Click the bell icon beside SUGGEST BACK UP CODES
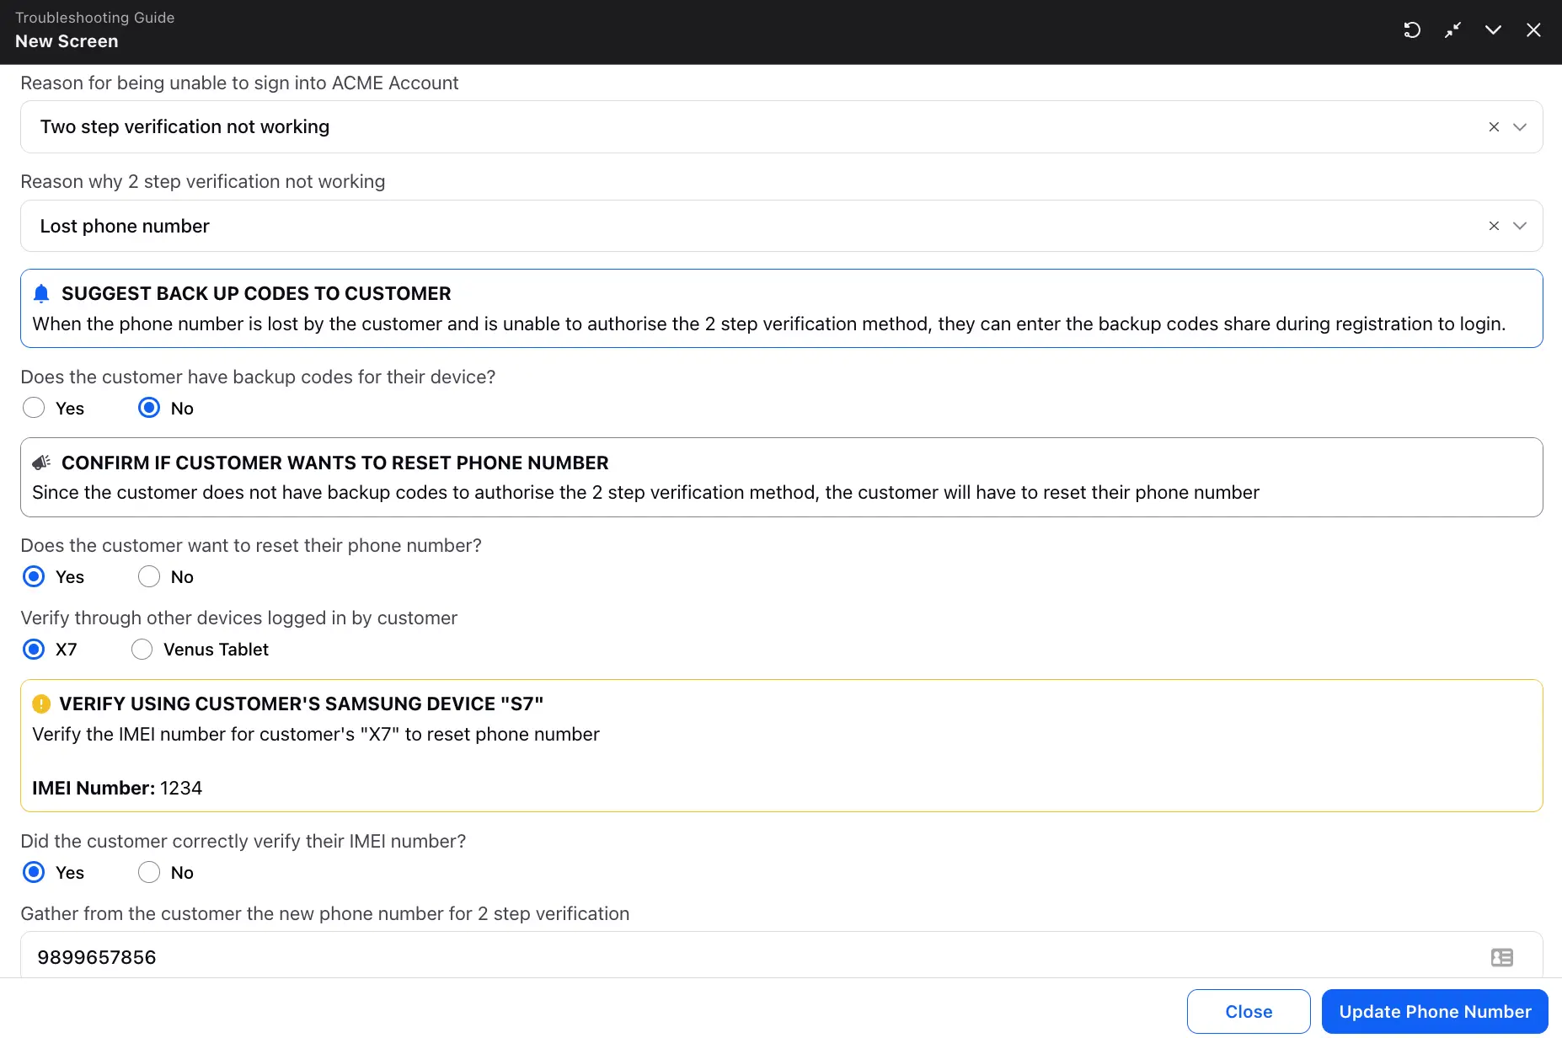 pyautogui.click(x=41, y=293)
